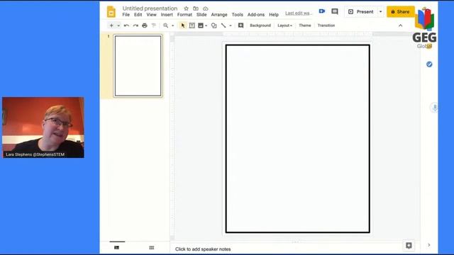454x255 pixels.
Task: Collapse the menus with the up chevron
Action: 400,25
